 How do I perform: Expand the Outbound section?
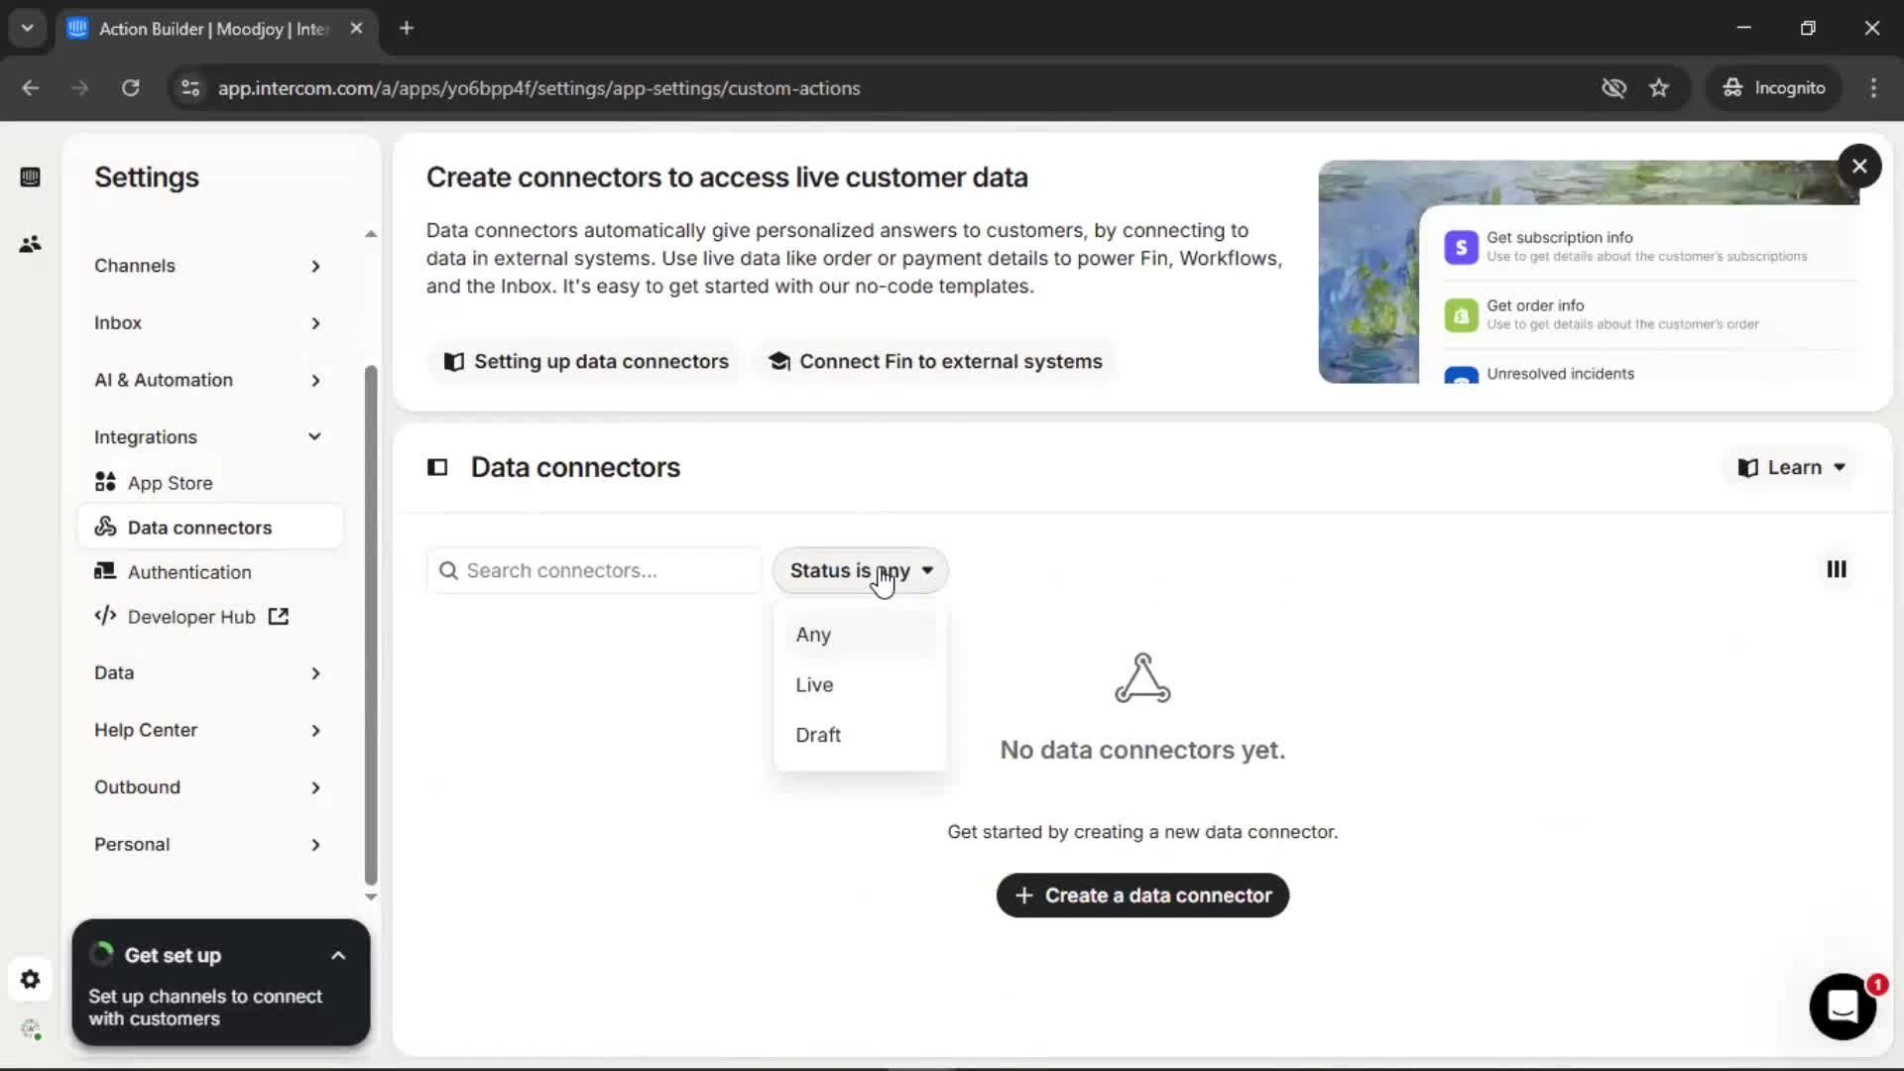208,787
